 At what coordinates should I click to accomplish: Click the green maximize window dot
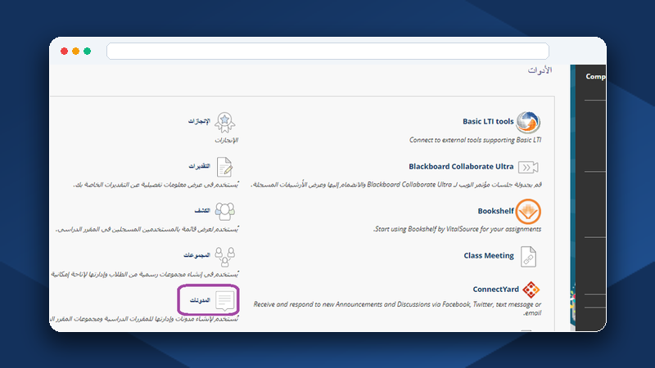[88, 51]
